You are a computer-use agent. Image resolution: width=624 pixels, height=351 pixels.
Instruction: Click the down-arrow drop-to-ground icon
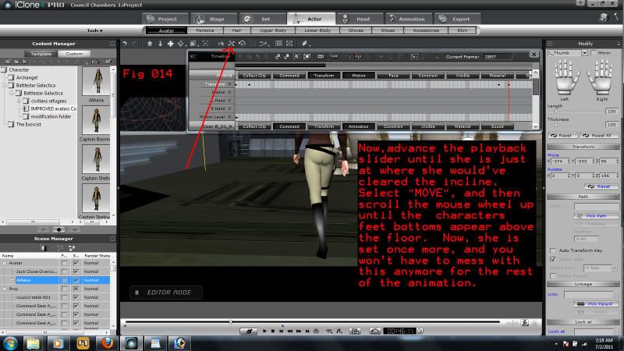tap(160, 44)
